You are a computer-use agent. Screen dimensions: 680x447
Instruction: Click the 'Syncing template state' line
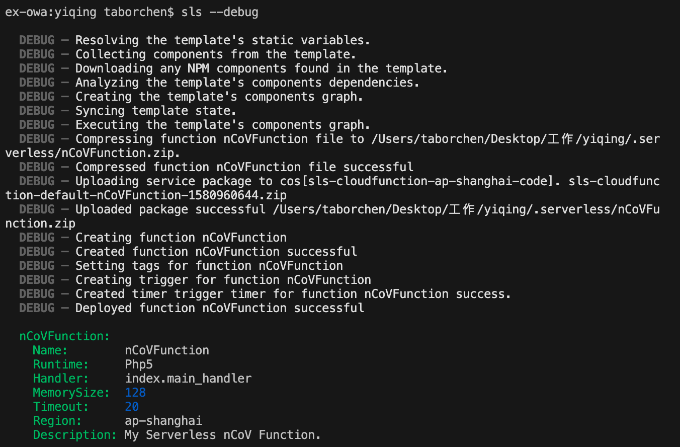(x=156, y=111)
